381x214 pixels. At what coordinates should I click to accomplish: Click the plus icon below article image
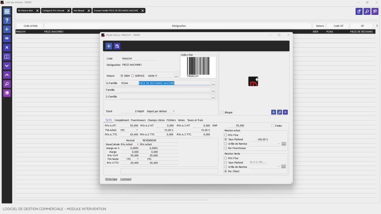(x=273, y=112)
